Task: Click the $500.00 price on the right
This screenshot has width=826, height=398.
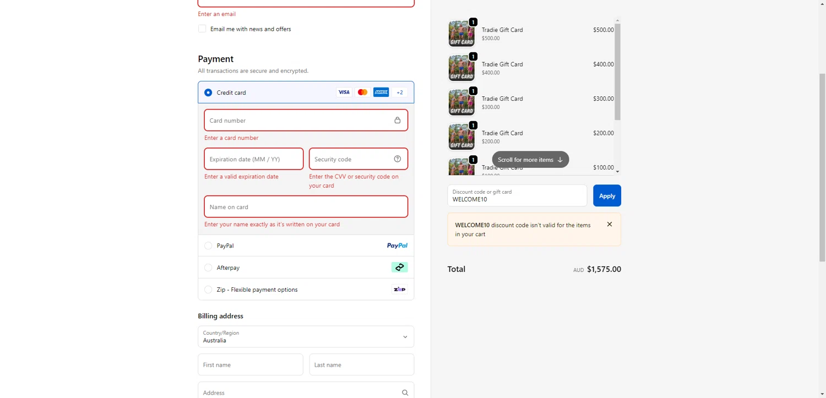Action: click(x=604, y=30)
